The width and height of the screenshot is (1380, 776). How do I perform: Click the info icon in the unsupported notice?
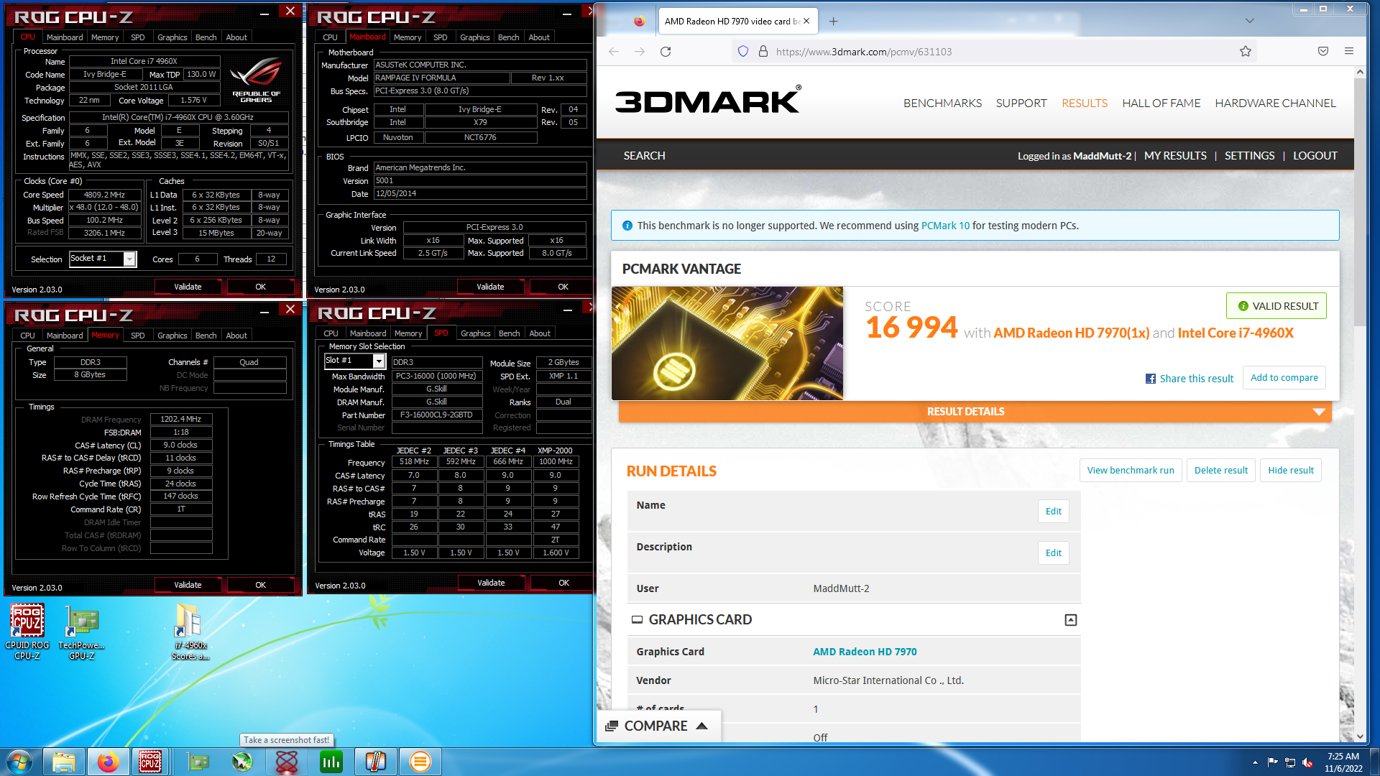(x=627, y=226)
